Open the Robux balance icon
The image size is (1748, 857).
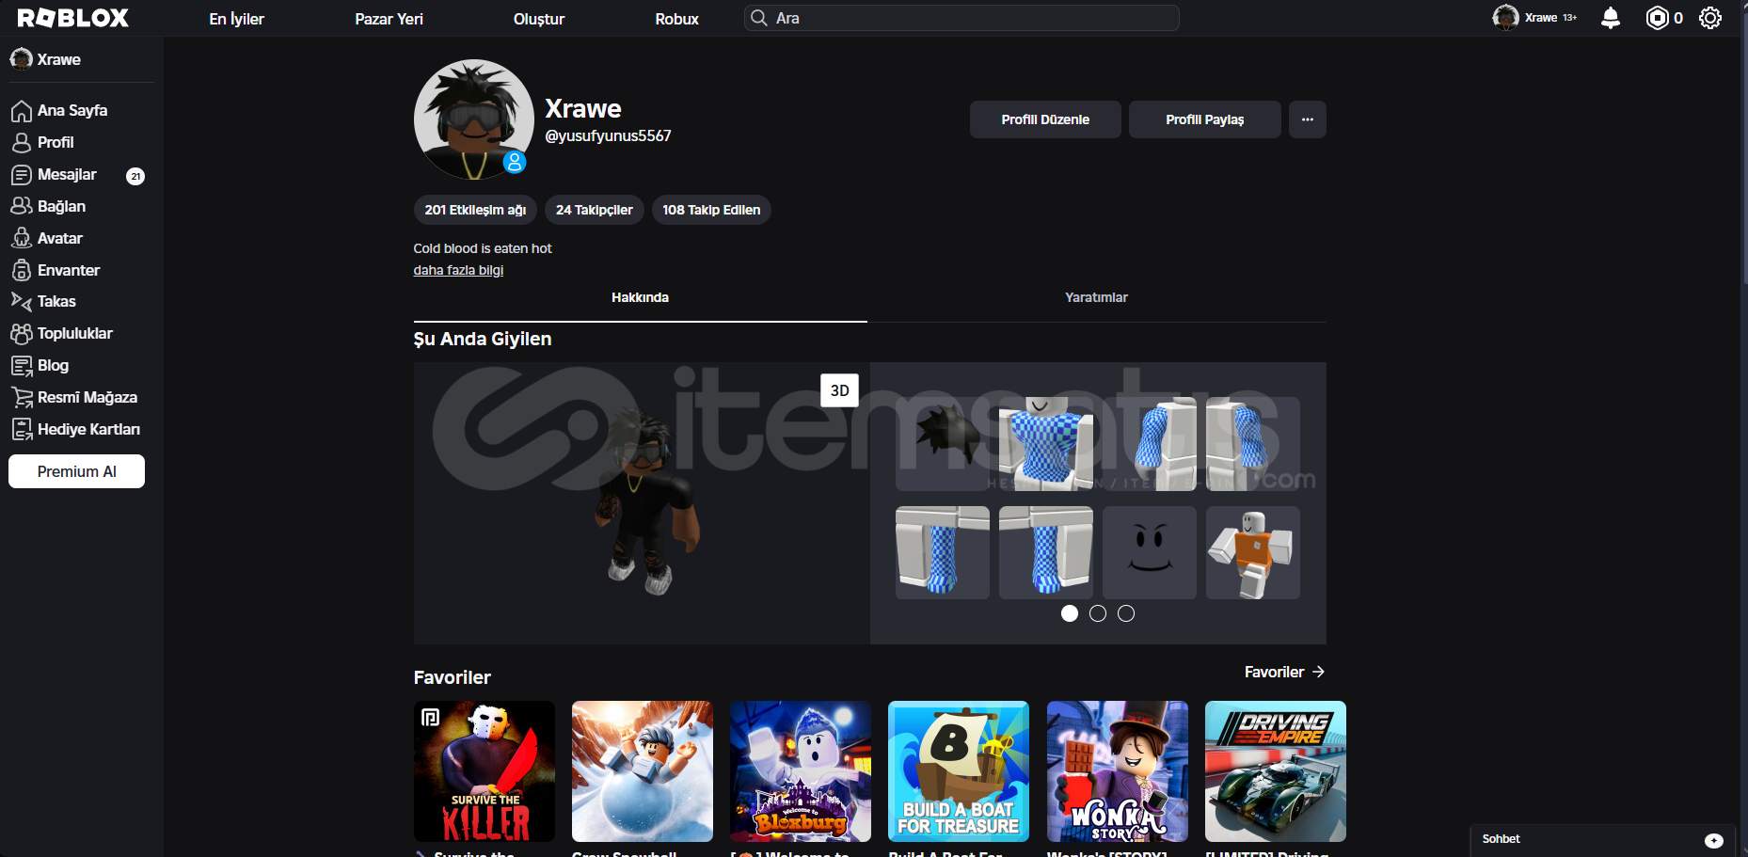1657,18
